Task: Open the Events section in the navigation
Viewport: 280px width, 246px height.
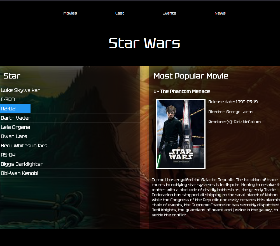Action: [169, 13]
